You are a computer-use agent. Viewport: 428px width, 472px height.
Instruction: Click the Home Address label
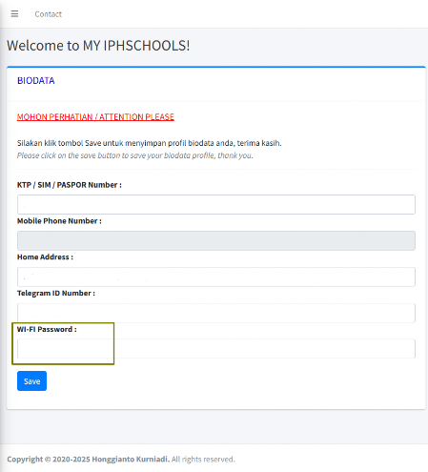click(x=45, y=257)
